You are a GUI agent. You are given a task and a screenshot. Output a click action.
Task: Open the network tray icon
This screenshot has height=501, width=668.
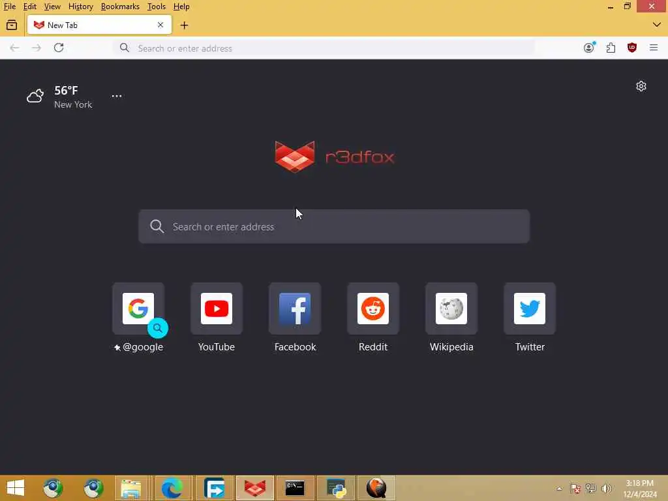coord(590,489)
